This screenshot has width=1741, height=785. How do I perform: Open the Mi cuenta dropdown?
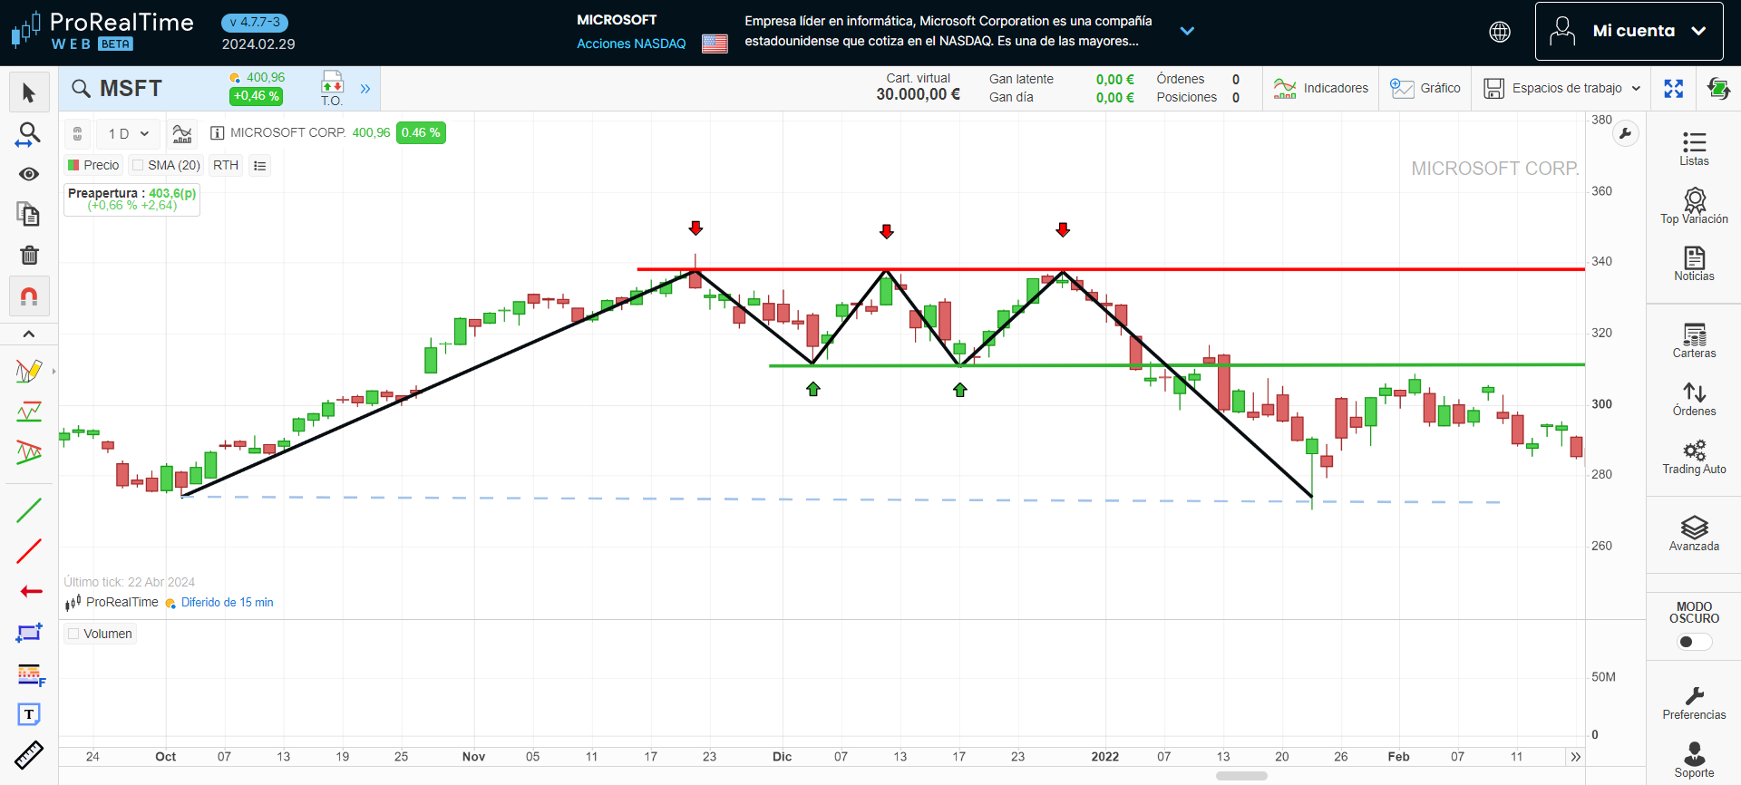click(1629, 31)
